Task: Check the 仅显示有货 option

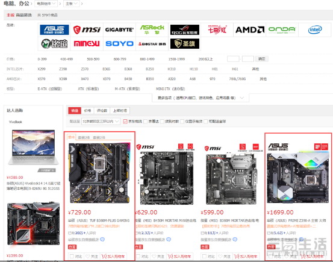Action: (x=182, y=121)
